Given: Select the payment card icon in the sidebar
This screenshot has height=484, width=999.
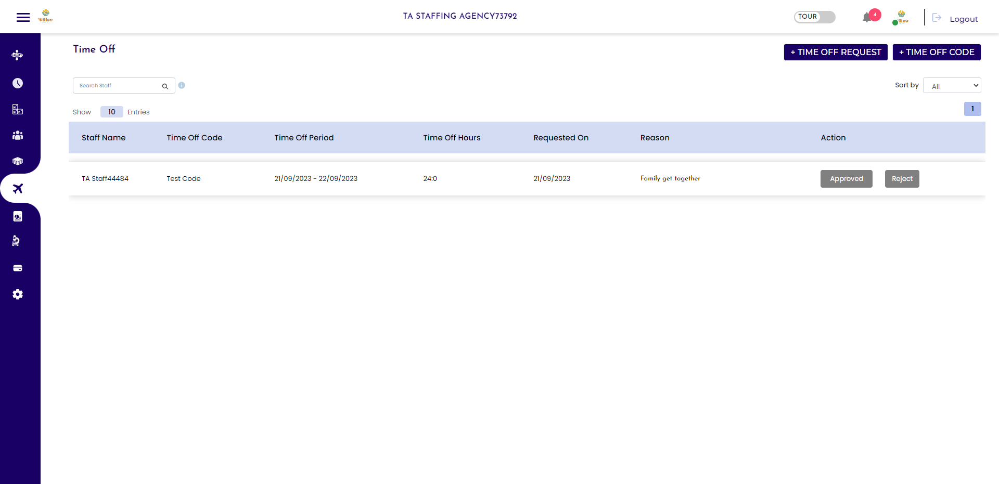Looking at the screenshot, I should (17, 268).
